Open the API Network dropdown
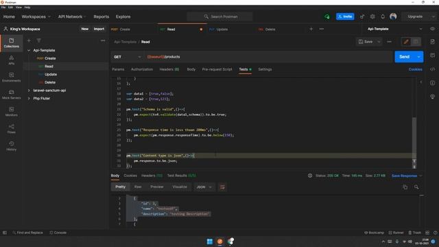Screen dimensions: 439x247 click(72, 16)
